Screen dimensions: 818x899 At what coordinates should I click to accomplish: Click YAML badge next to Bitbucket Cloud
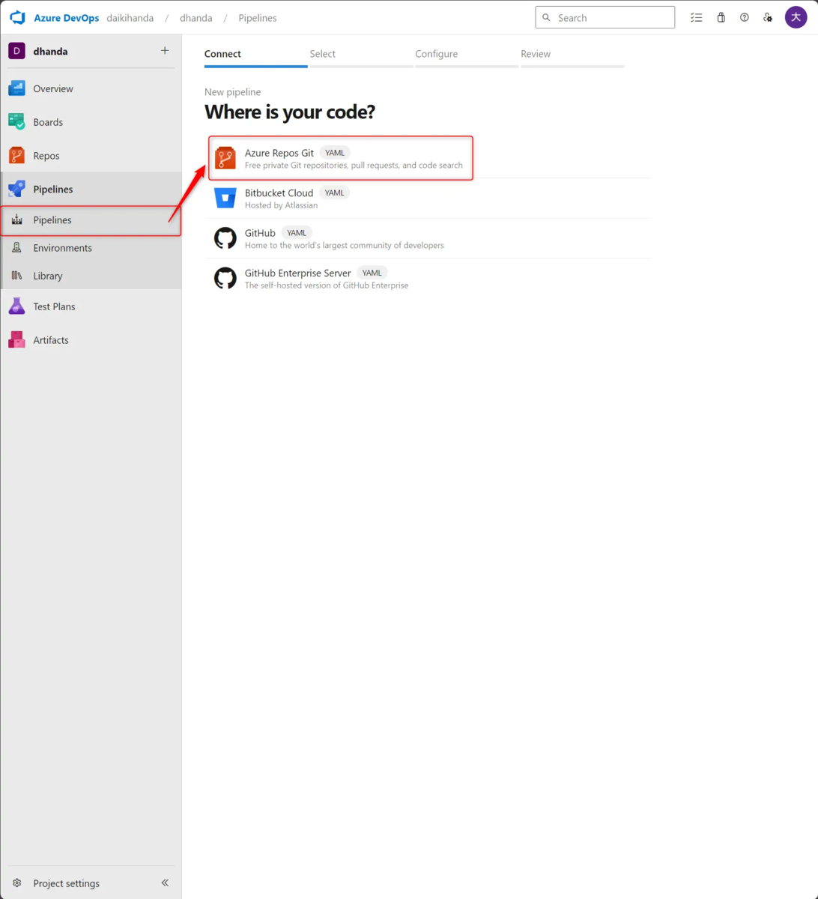click(x=334, y=193)
